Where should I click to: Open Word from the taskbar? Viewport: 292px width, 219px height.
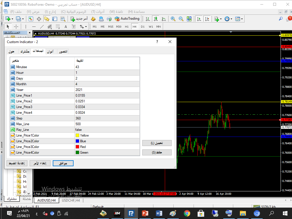tap(159, 213)
